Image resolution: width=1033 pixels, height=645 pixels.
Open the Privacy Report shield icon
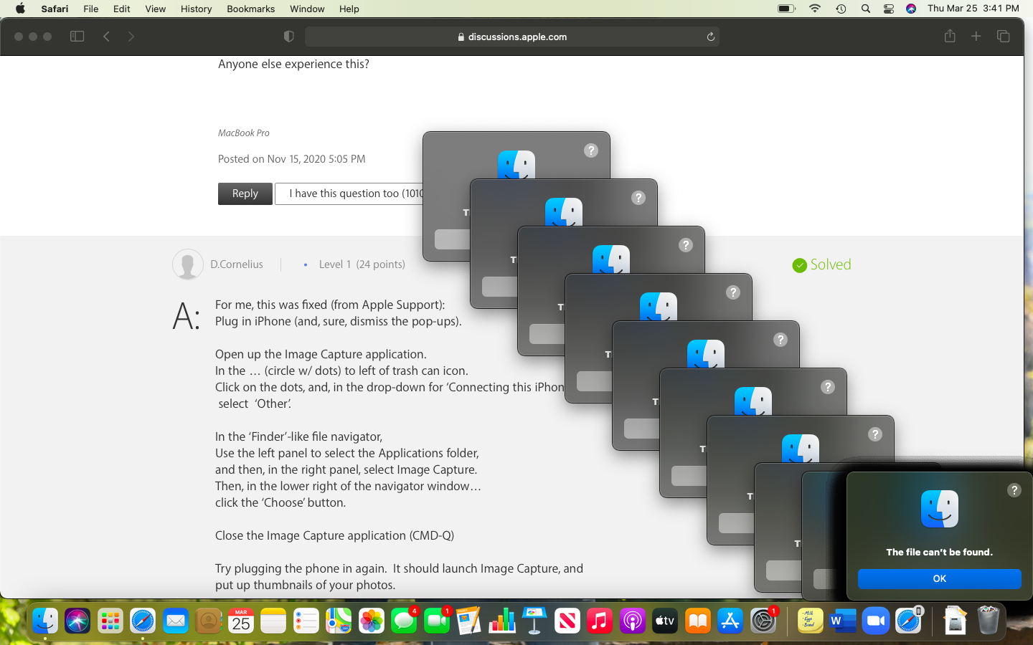tap(289, 37)
